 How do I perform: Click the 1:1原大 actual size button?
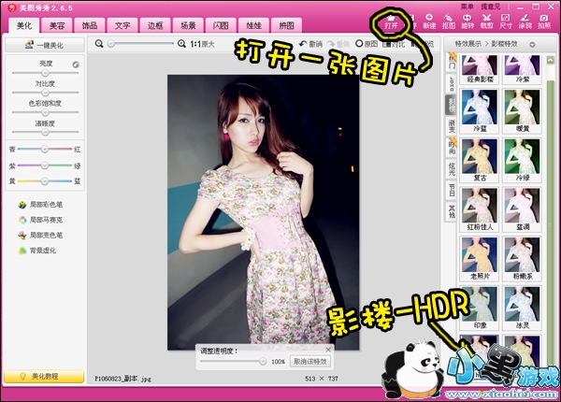(x=202, y=44)
